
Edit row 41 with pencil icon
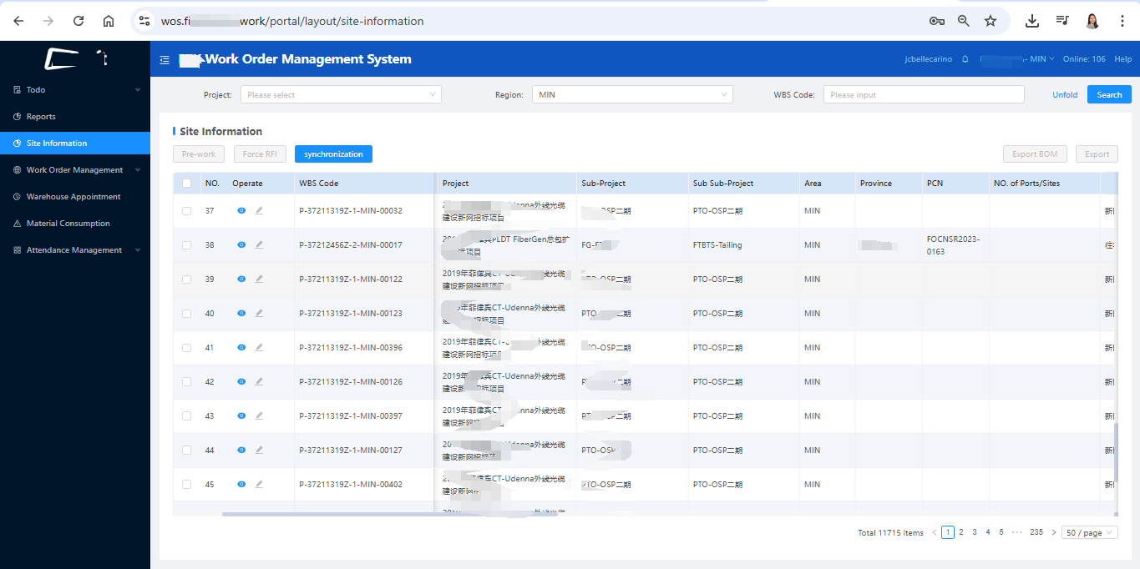(259, 348)
